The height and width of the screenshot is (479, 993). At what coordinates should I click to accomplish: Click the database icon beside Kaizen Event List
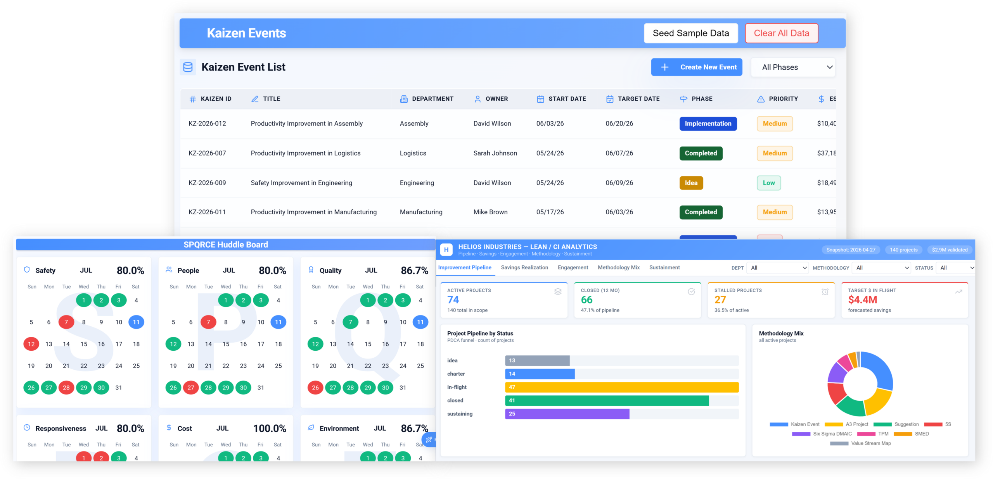point(188,67)
